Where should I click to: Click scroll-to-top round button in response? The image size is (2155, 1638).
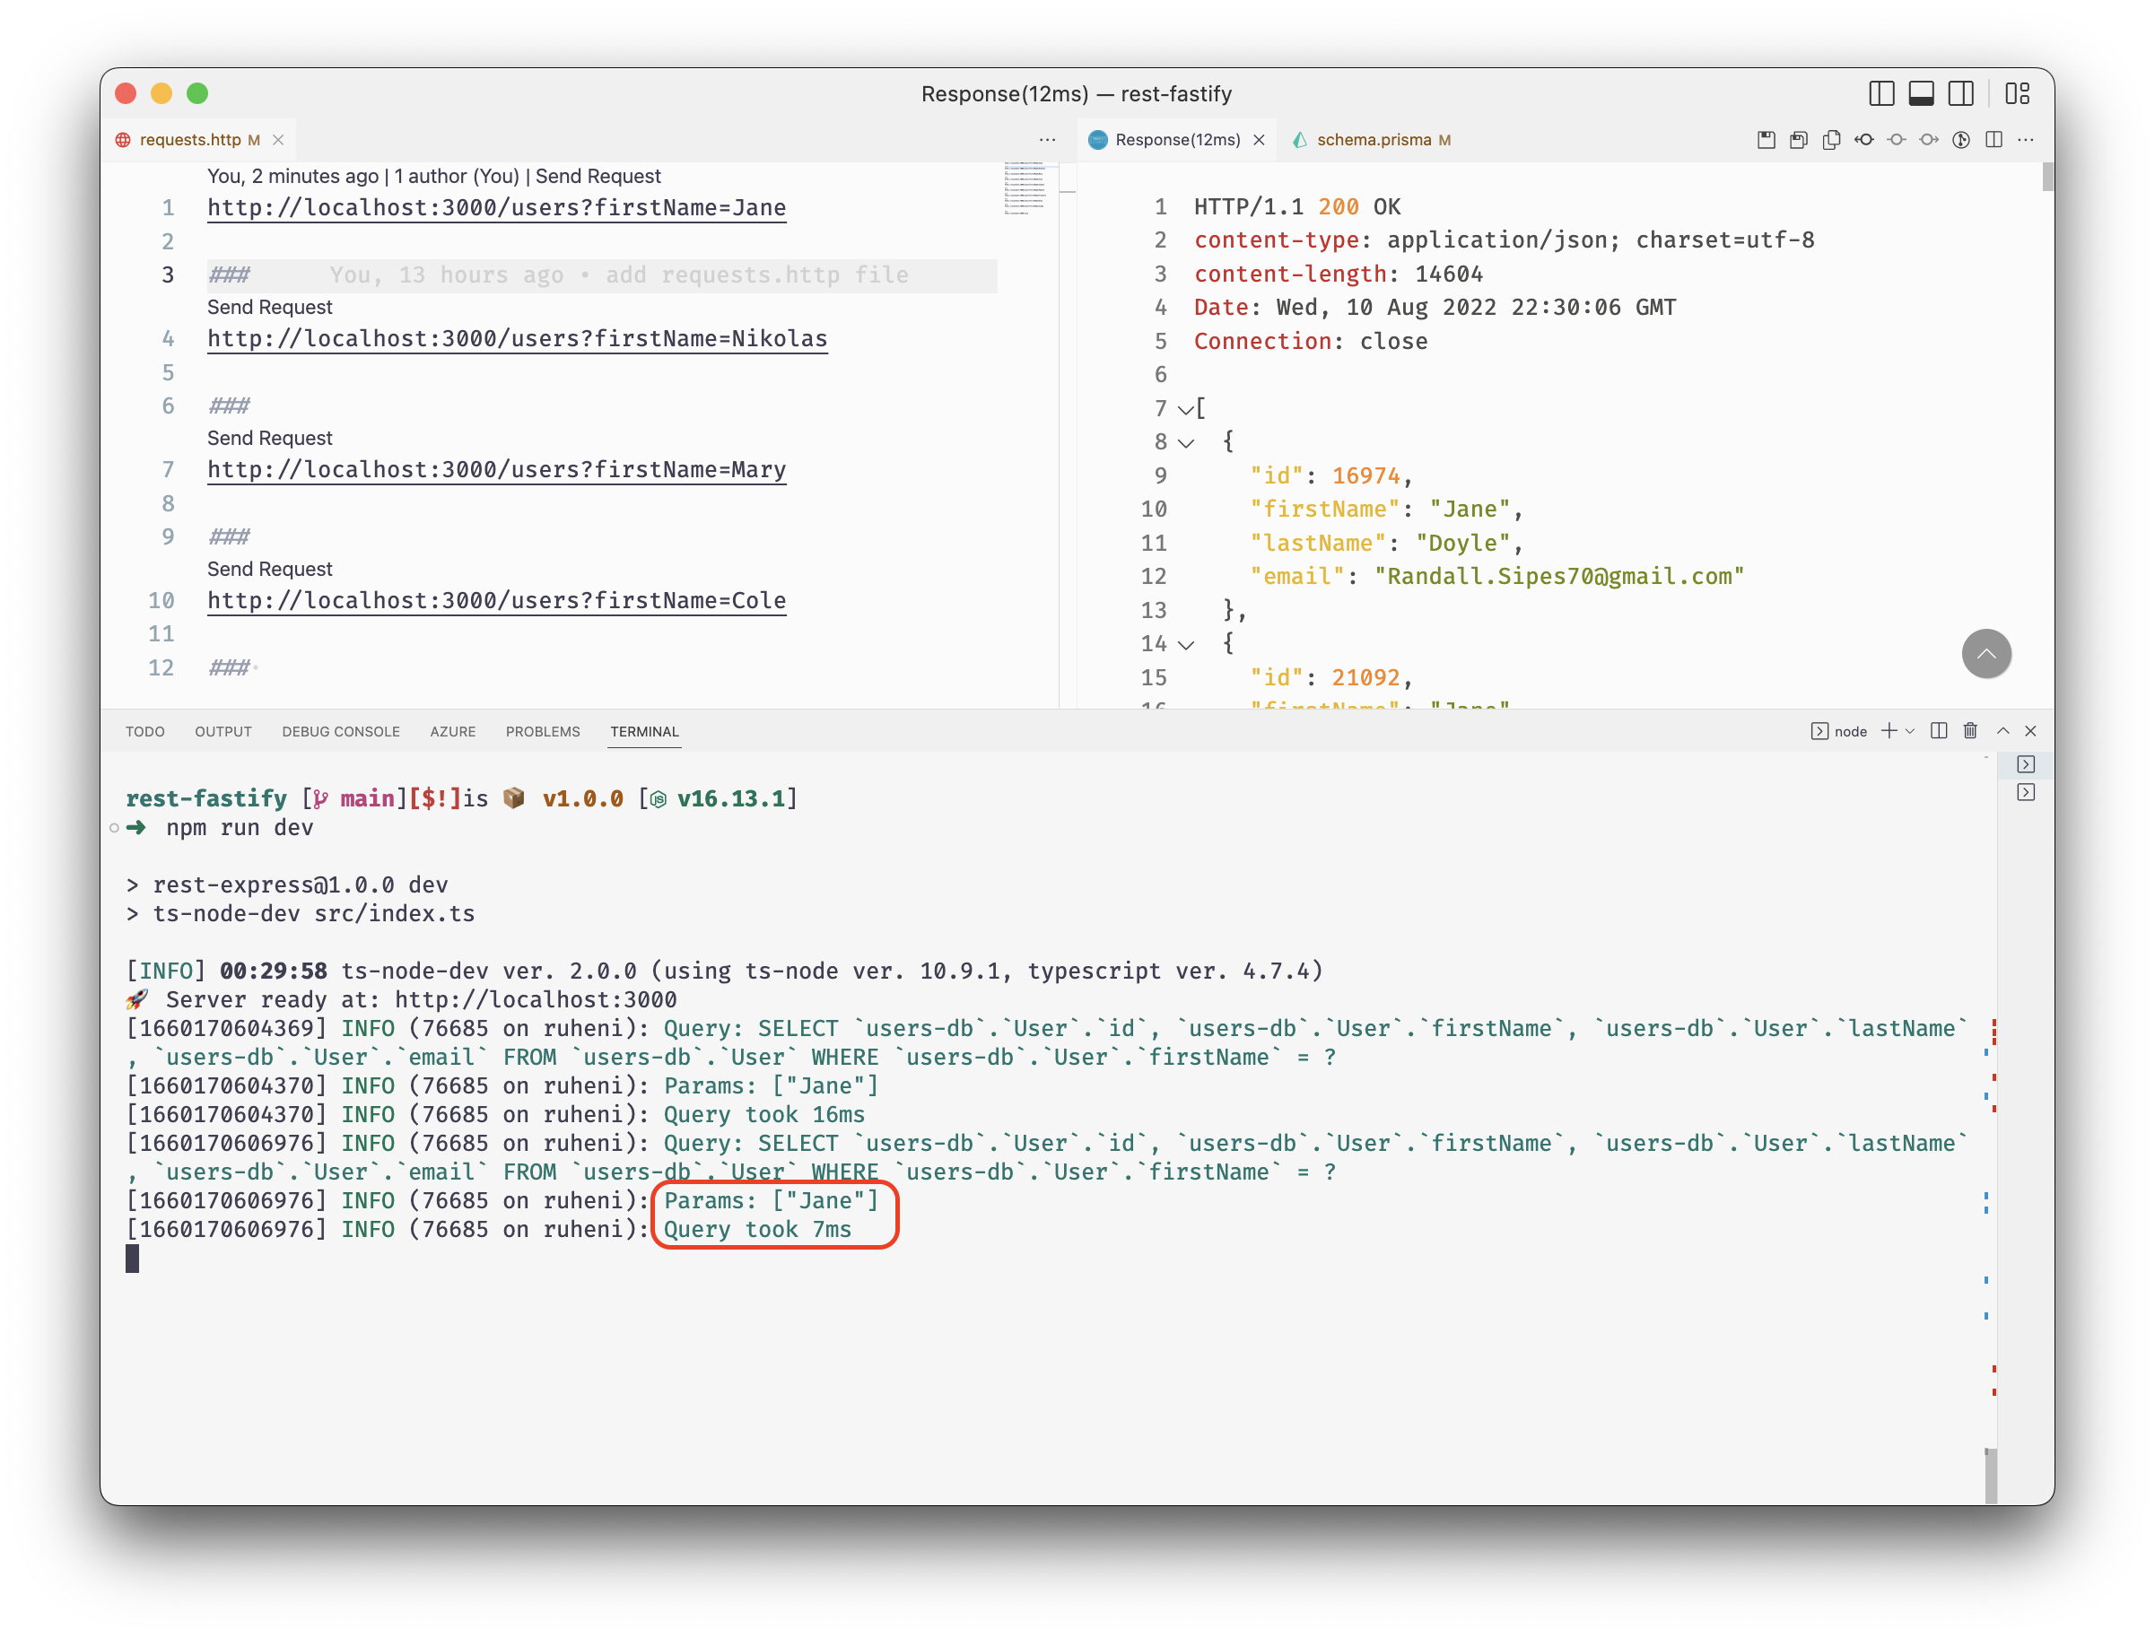coord(1985,653)
